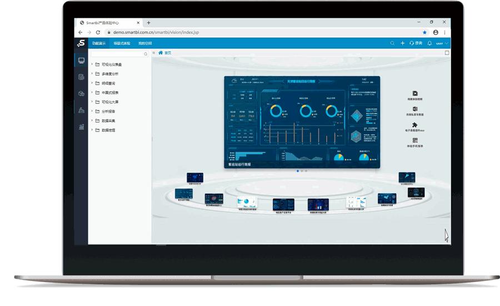Open the database icon in left sidebar
The height and width of the screenshot is (306, 500).
pyautogui.click(x=82, y=77)
